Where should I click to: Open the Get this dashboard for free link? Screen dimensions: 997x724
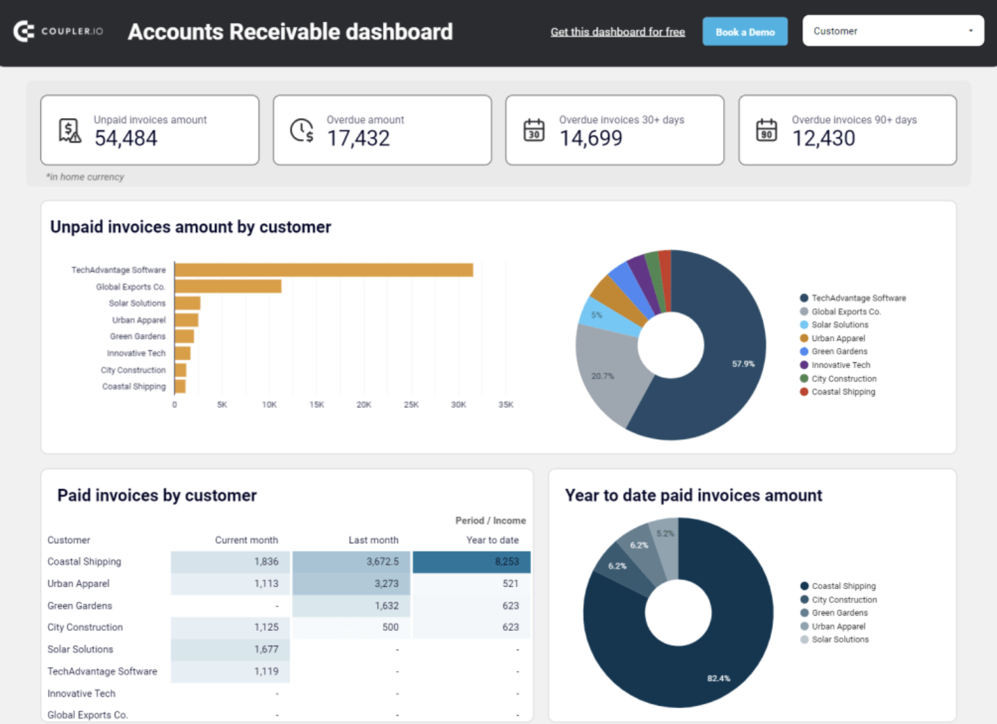617,31
